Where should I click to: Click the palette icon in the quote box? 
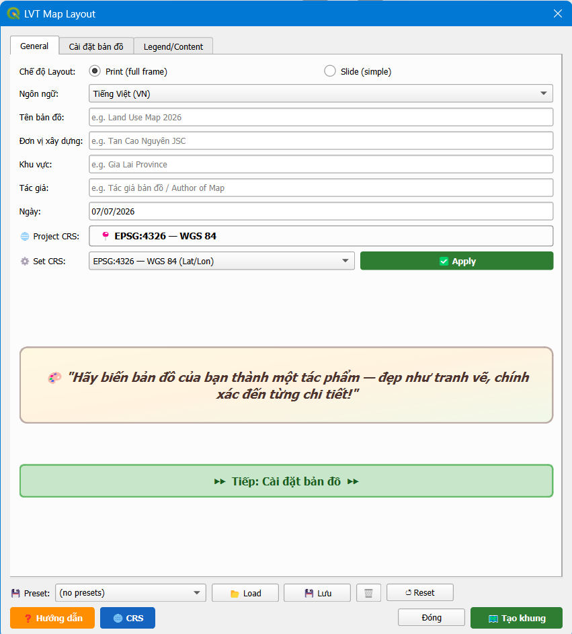coord(54,378)
